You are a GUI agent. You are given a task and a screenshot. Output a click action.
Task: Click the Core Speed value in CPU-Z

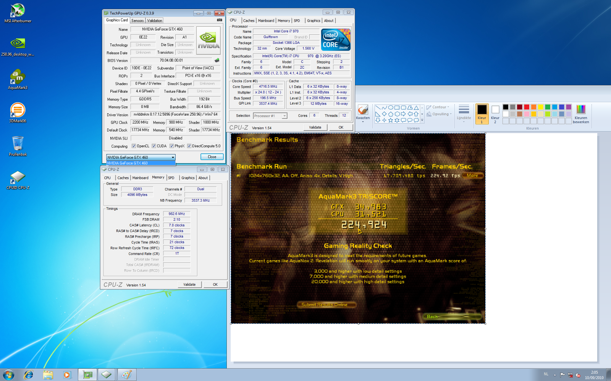click(268, 87)
